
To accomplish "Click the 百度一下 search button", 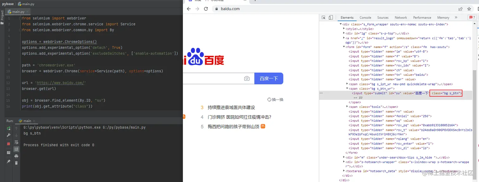I will pyautogui.click(x=269, y=78).
